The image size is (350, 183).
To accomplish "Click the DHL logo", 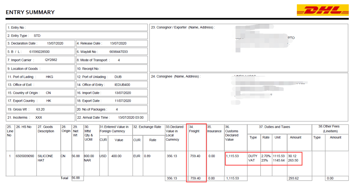I will pyautogui.click(x=322, y=10).
